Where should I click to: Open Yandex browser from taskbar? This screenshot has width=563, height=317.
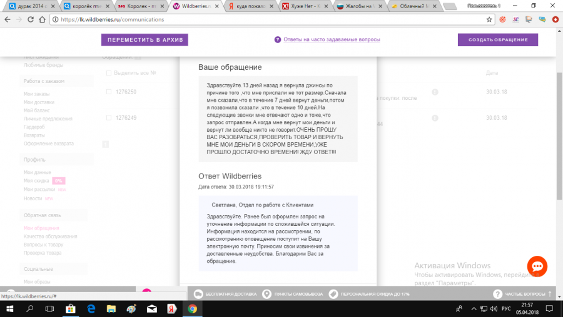coord(172,309)
